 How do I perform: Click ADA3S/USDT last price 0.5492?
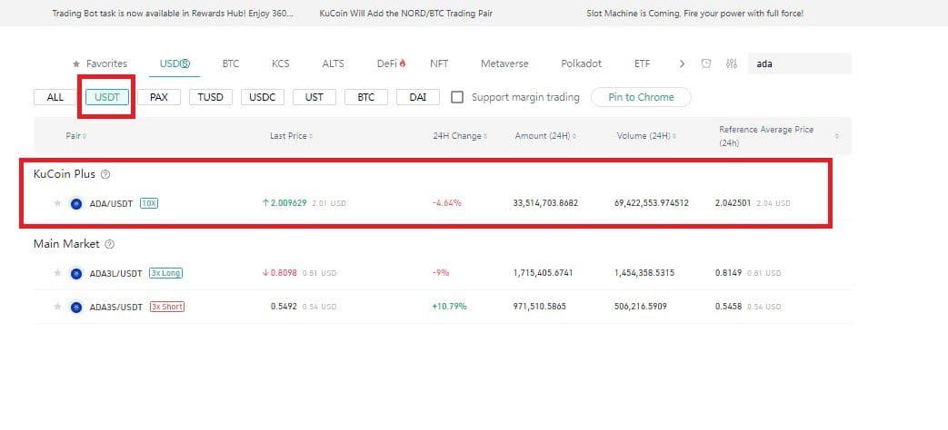click(x=284, y=307)
